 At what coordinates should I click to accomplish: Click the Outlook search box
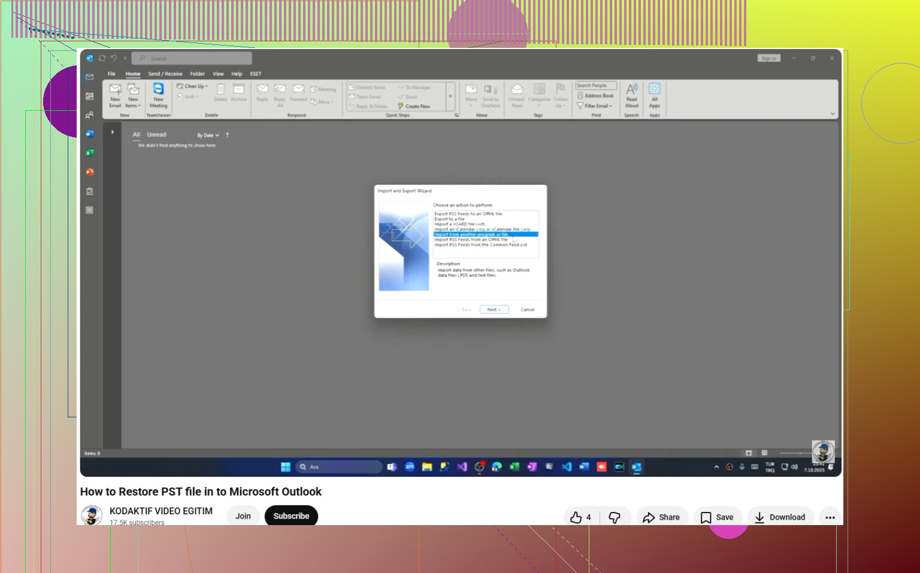192,58
